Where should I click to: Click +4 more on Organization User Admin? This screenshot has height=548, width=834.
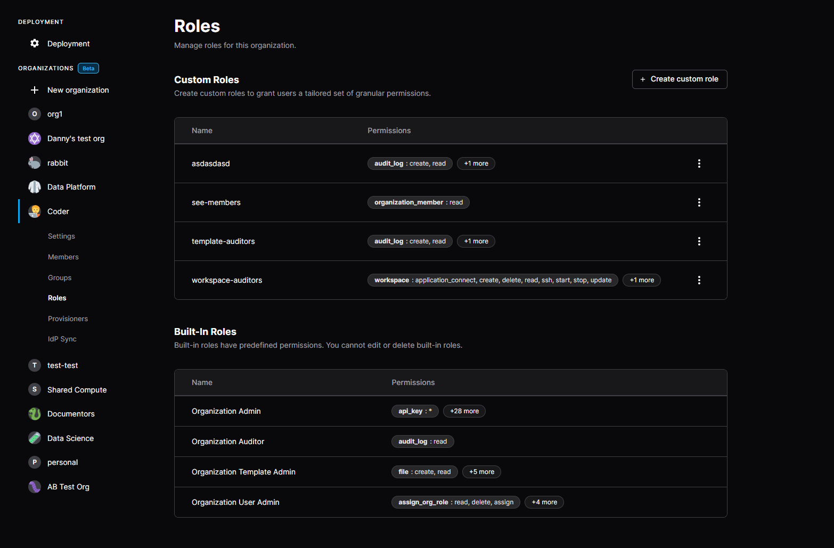click(x=544, y=502)
